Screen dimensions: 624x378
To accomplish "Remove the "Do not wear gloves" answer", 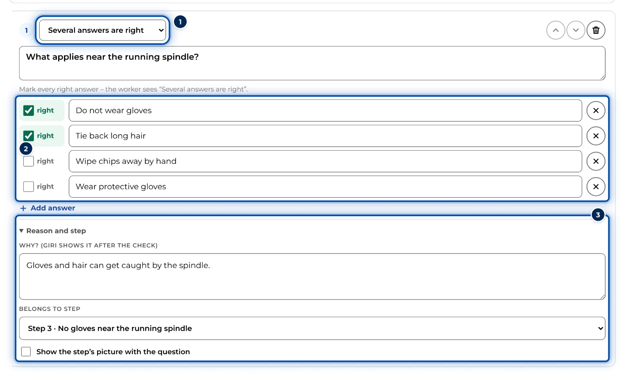I will click(596, 110).
